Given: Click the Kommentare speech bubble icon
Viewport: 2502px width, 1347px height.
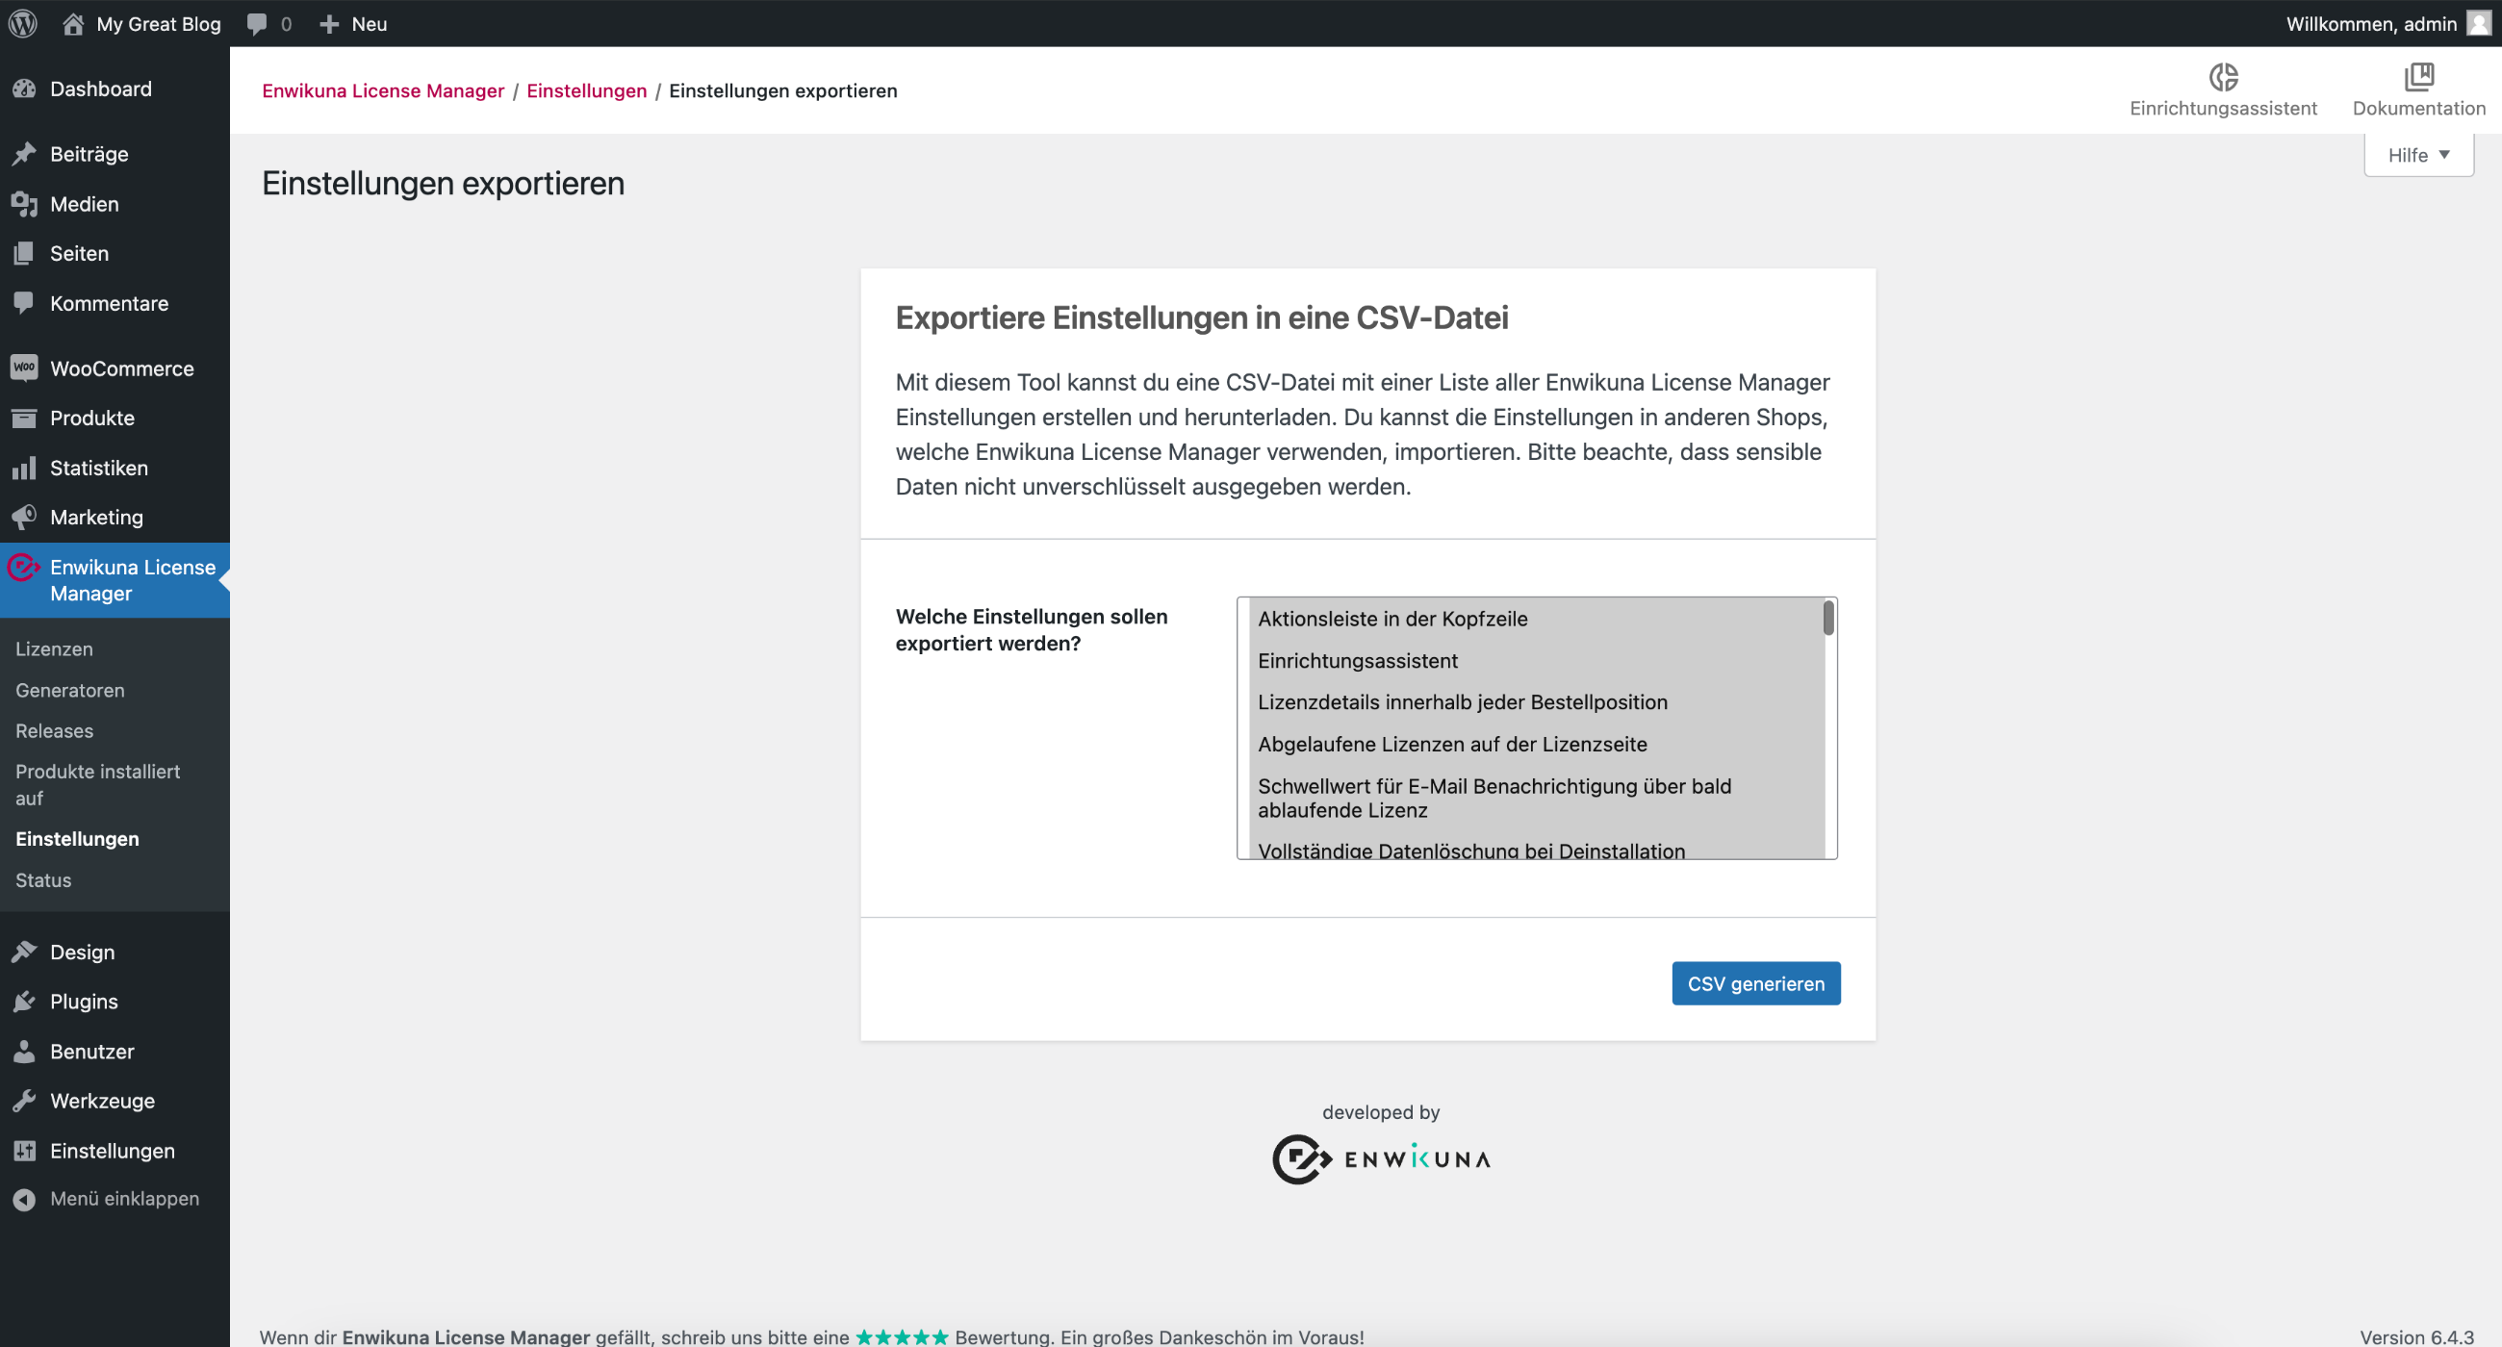Looking at the screenshot, I should pyautogui.click(x=24, y=303).
